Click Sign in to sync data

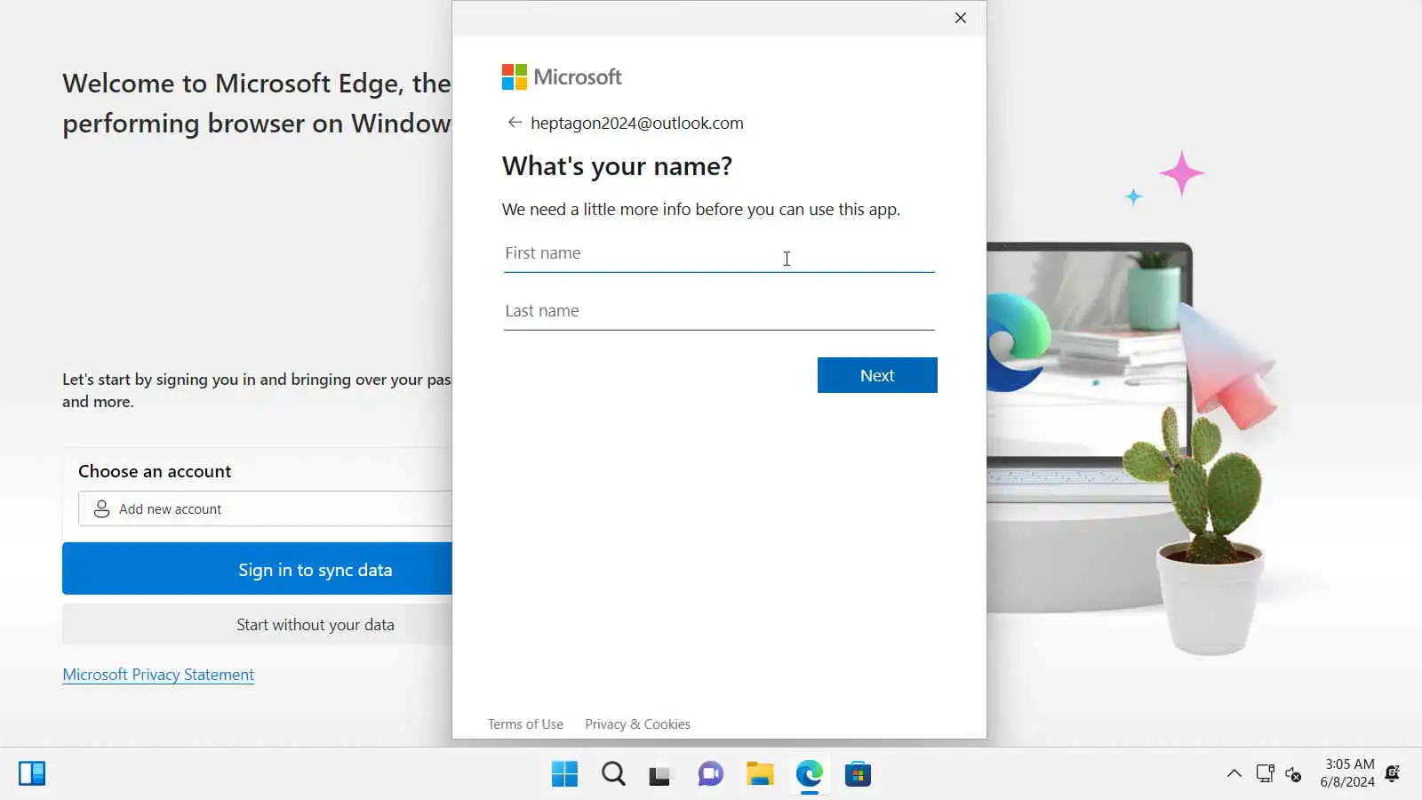click(x=258, y=569)
